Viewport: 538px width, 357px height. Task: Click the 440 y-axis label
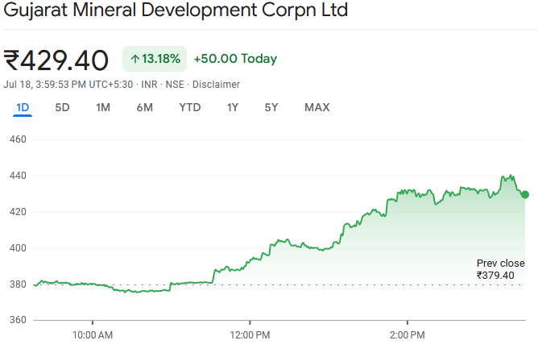18,176
